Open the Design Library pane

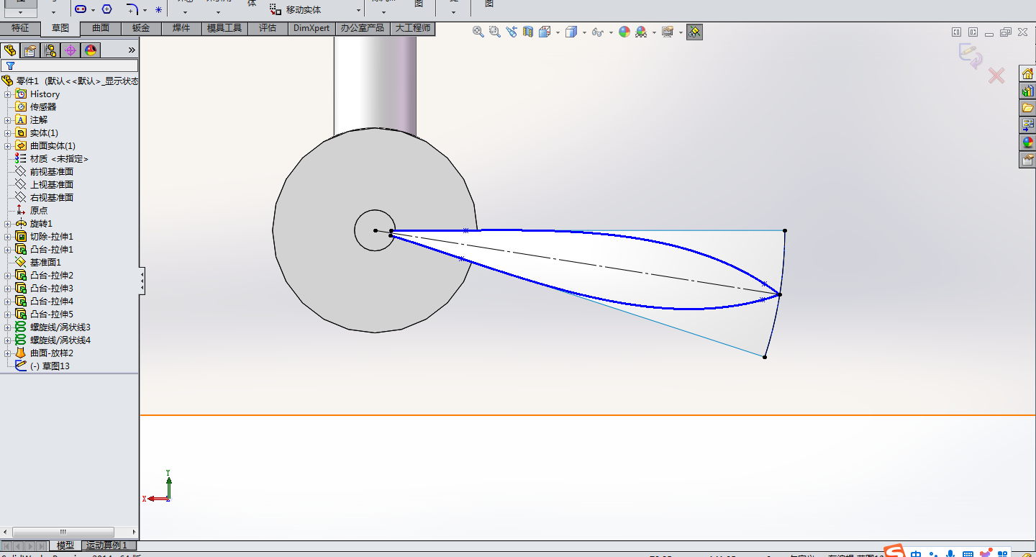pos(1027,91)
